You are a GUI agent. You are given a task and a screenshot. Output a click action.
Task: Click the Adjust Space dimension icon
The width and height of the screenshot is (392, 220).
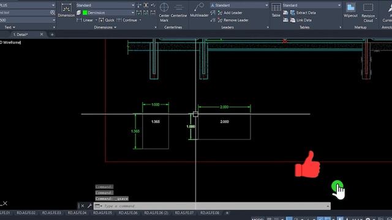click(146, 5)
